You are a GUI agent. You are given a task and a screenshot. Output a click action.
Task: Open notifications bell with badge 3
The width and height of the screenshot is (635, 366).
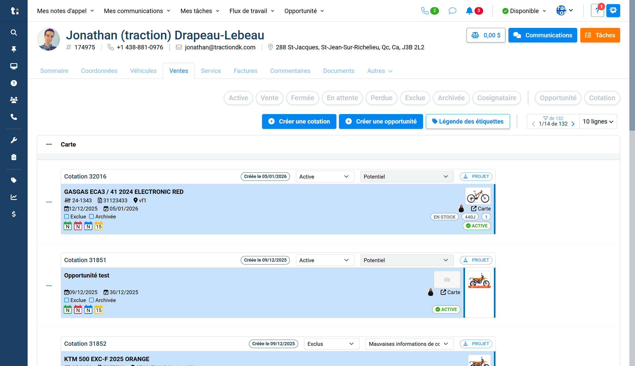pyautogui.click(x=474, y=11)
